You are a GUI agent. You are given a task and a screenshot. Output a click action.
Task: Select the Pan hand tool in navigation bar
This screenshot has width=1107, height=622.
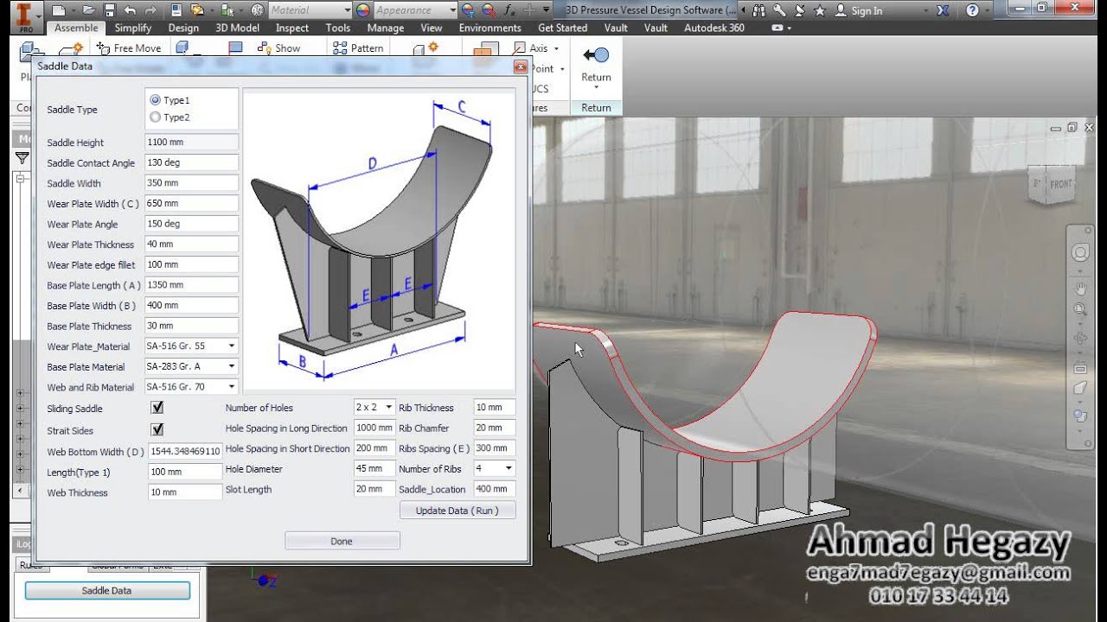(x=1080, y=287)
